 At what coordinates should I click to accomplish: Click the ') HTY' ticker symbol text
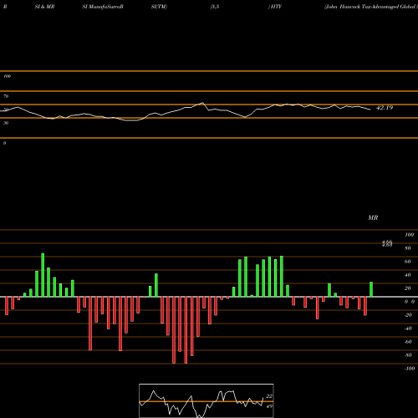point(275,7)
